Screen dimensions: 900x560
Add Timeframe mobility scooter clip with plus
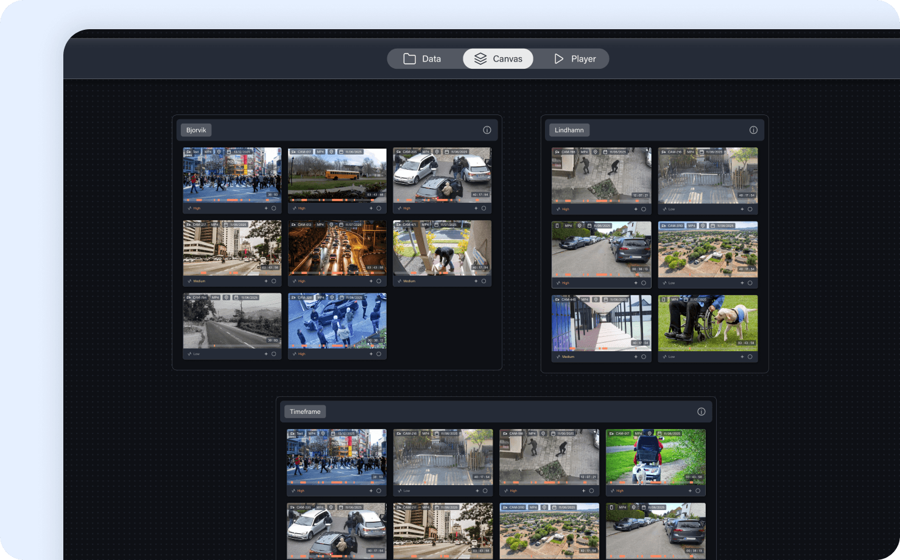(690, 491)
